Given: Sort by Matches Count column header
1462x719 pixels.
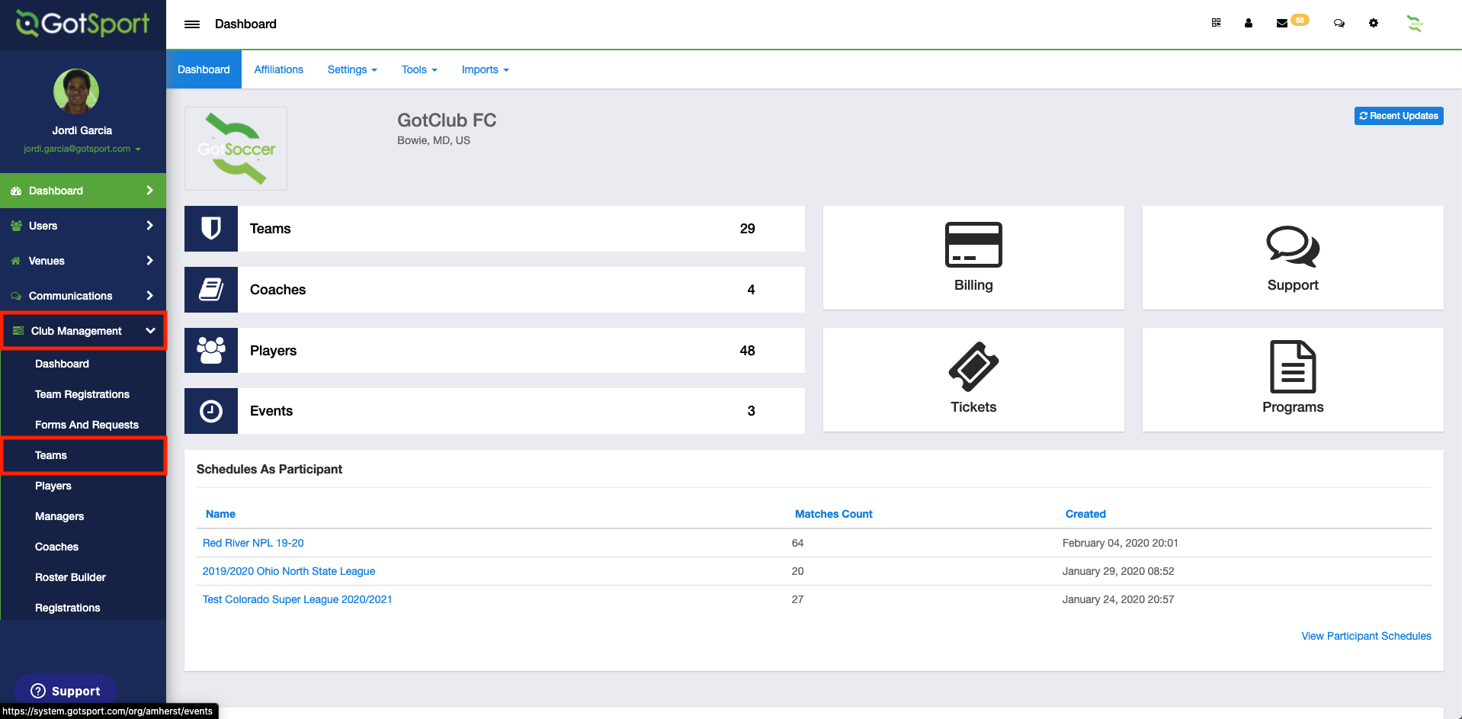Looking at the screenshot, I should tap(833, 514).
